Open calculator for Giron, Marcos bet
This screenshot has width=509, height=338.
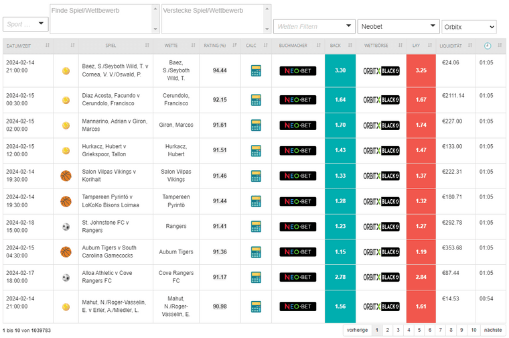tap(256, 125)
